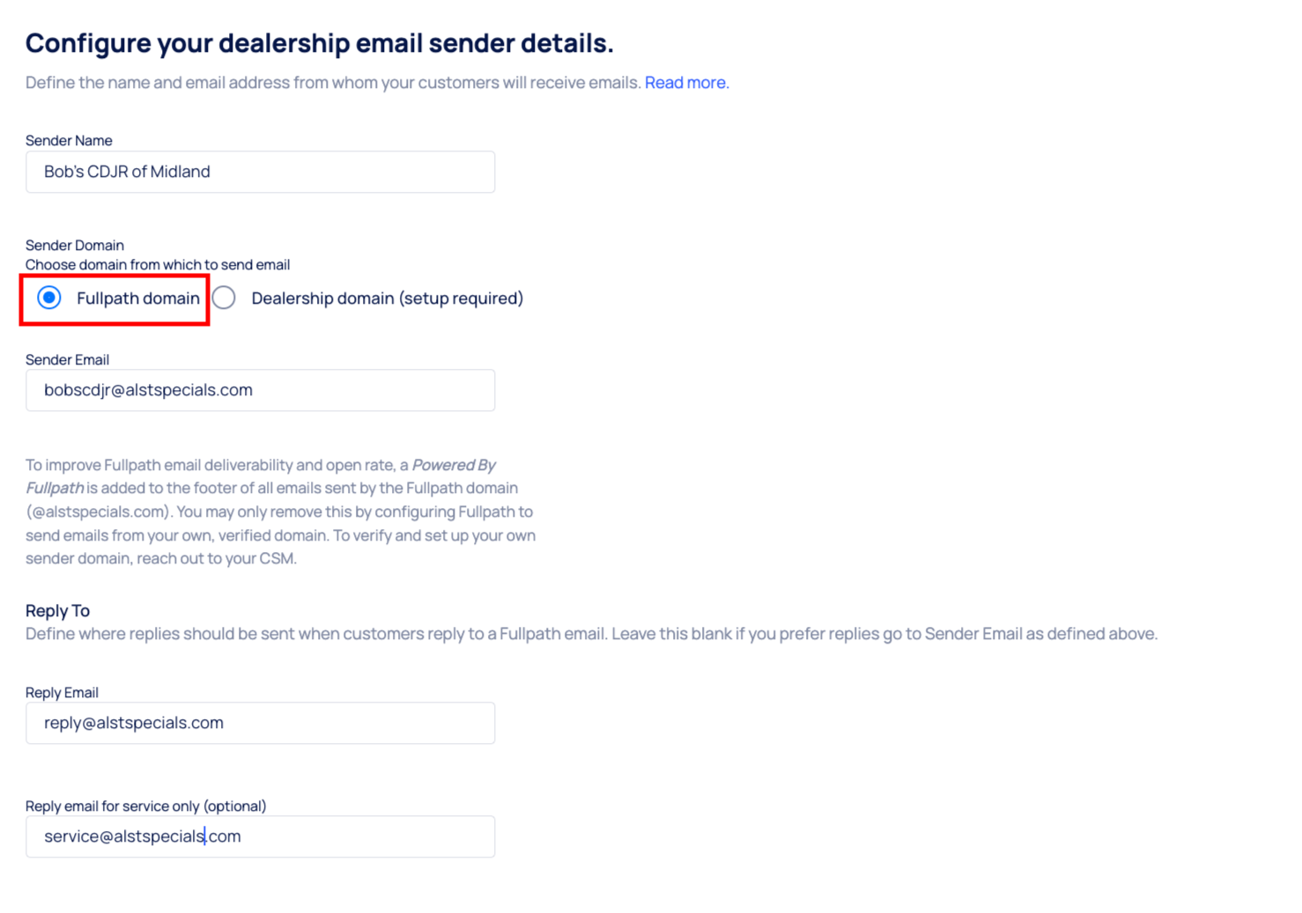1302x913 pixels.
Task: Select the Fullpath domain radio button
Action: 50,298
